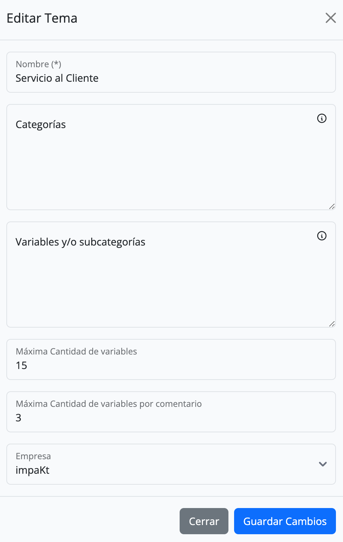The height and width of the screenshot is (542, 343).
Task: Select the impaKt value in Empresa
Action: point(33,470)
